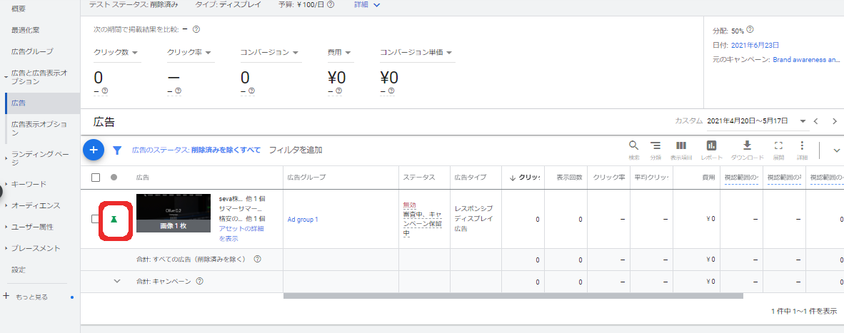This screenshot has height=333, width=844.
Task: Open プレースメント in the sidebar
Action: point(36,249)
